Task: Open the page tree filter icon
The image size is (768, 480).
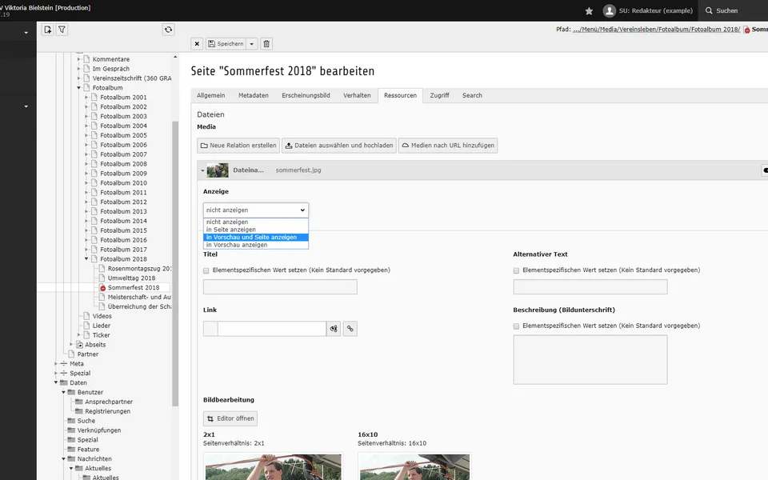Action: (x=62, y=30)
